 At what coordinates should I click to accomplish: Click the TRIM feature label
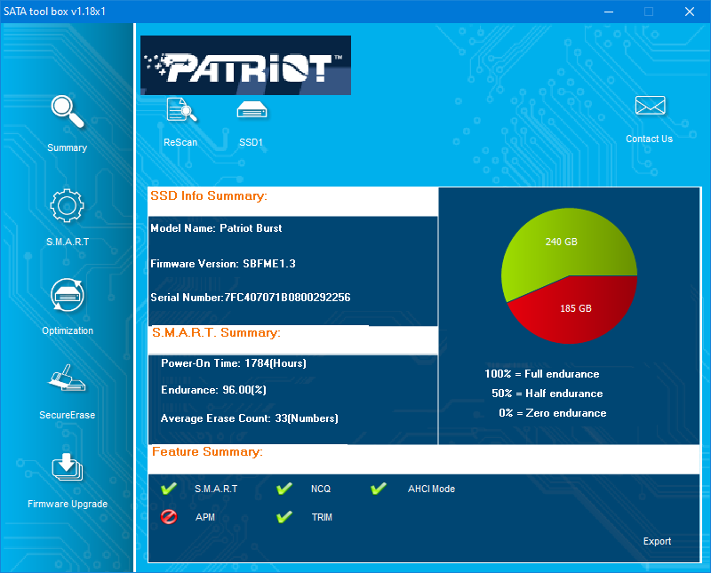pyautogui.click(x=322, y=517)
